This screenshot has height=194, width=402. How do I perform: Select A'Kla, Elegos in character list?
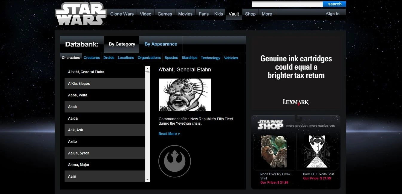pyautogui.click(x=105, y=84)
